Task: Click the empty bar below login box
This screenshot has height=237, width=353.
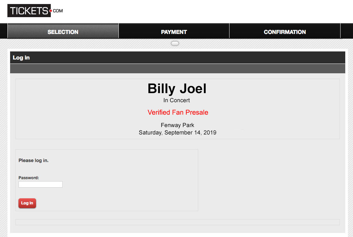Action: pos(178,222)
